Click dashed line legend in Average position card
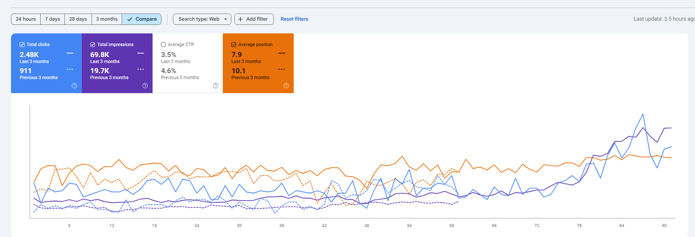 tap(282, 69)
